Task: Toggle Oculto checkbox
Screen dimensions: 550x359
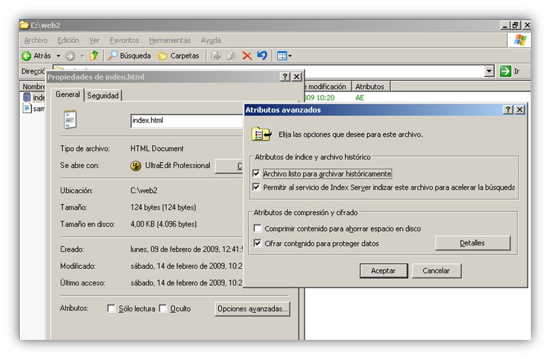Action: click(x=163, y=308)
